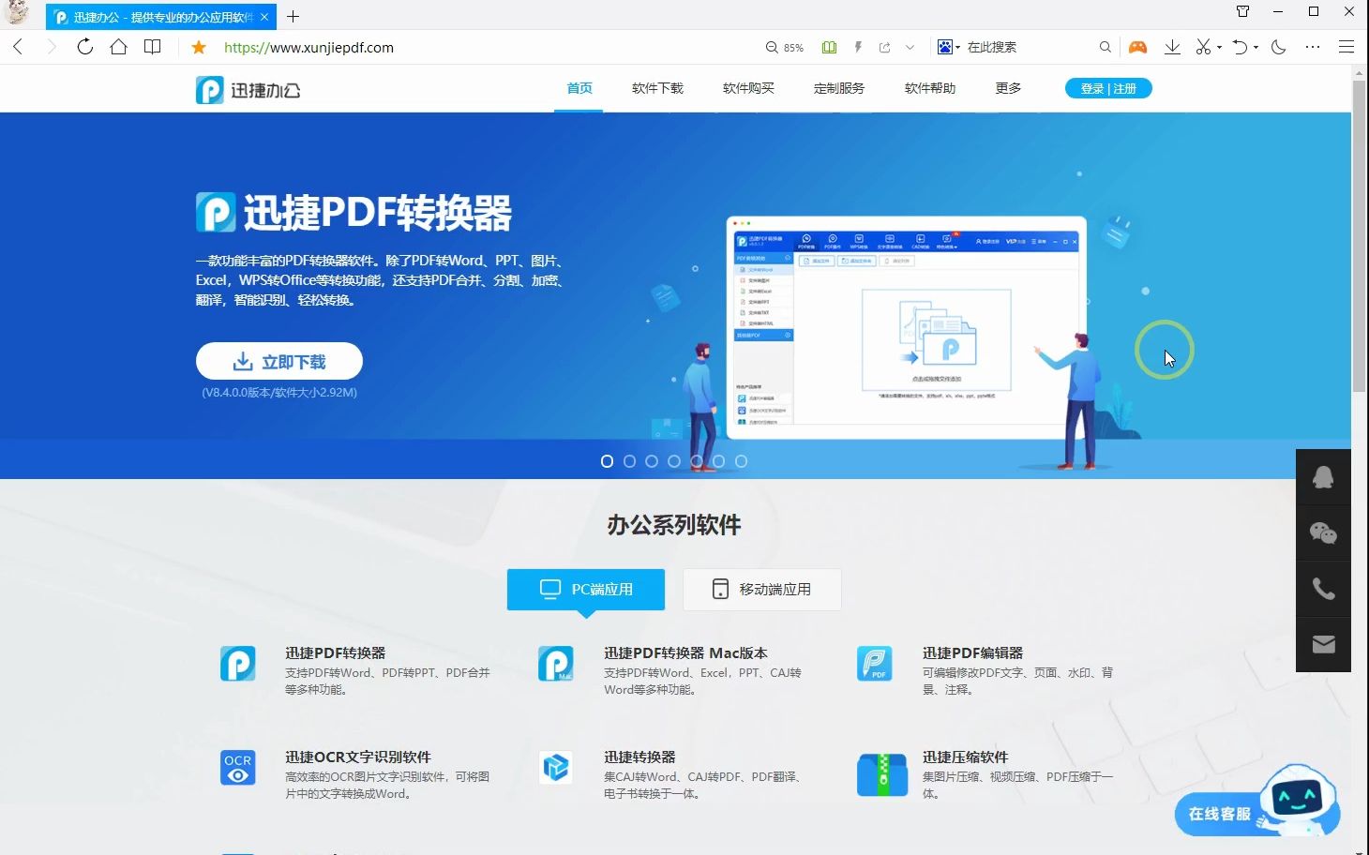Select the third carousel indicator dot
Image resolution: width=1369 pixels, height=855 pixels.
coord(652,461)
